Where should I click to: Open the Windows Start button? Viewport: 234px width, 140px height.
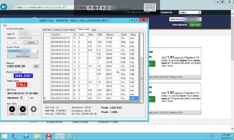[4, 136]
